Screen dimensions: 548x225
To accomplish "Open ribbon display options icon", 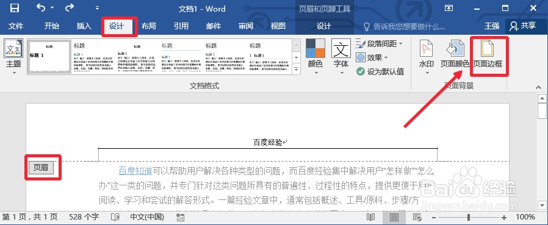I will pos(449,8).
